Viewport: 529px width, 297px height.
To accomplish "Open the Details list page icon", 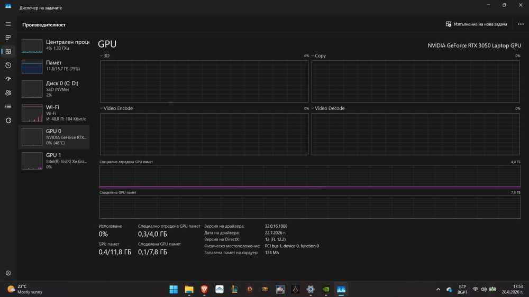I will [x=8, y=107].
